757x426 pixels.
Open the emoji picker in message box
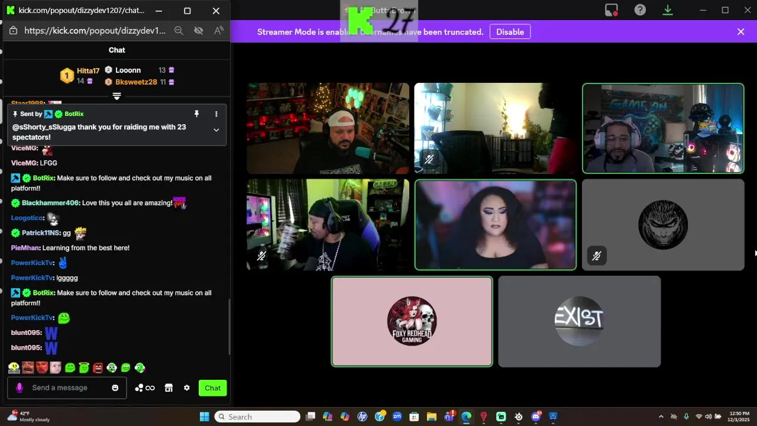coord(115,388)
